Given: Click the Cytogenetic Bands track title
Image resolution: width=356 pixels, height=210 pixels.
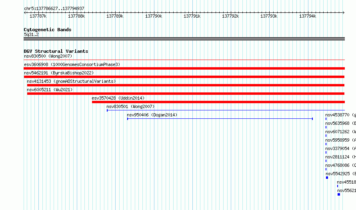Looking at the screenshot, I should 48,30.
